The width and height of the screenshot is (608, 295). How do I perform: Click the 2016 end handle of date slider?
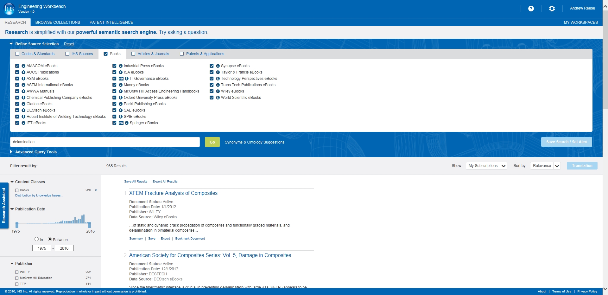(89, 225)
